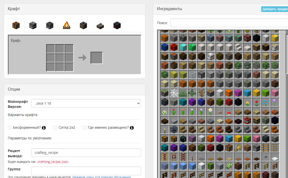
Task: Select the fern plant ingredient
Action: coord(192,93)
